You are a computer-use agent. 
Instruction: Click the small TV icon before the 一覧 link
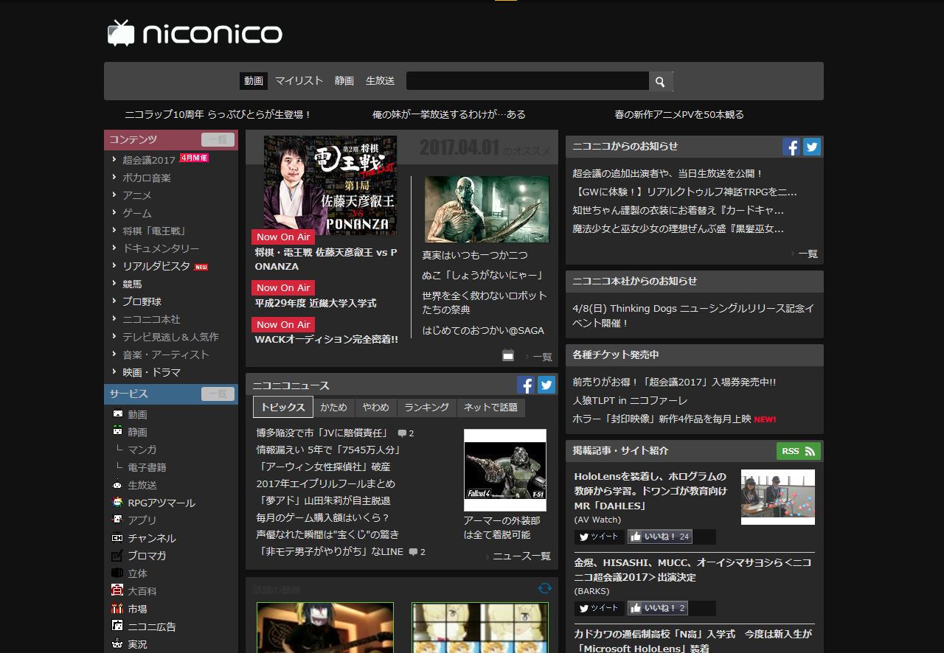point(507,356)
